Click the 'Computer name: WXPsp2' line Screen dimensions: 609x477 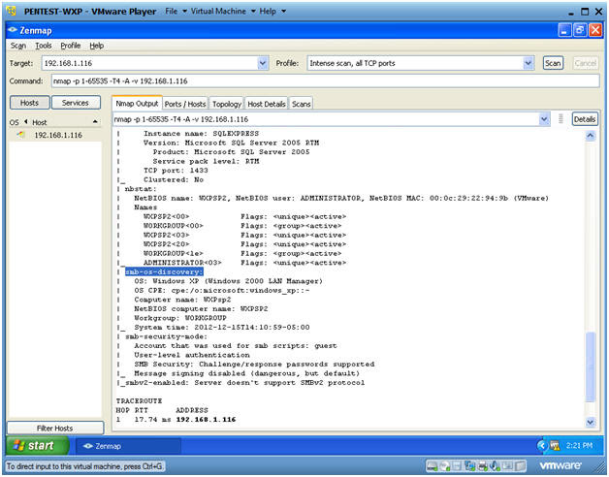tap(182, 300)
